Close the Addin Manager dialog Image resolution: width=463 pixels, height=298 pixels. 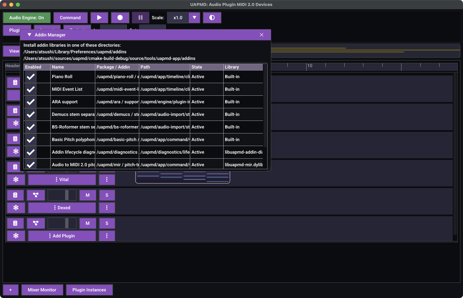tap(262, 35)
